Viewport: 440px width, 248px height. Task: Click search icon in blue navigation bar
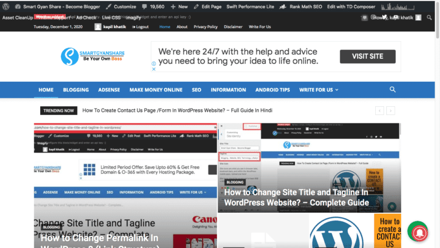392,90
